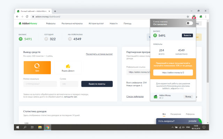Select the Яндекс.Деньги payment method
The width and height of the screenshot is (223, 139).
(x=68, y=67)
